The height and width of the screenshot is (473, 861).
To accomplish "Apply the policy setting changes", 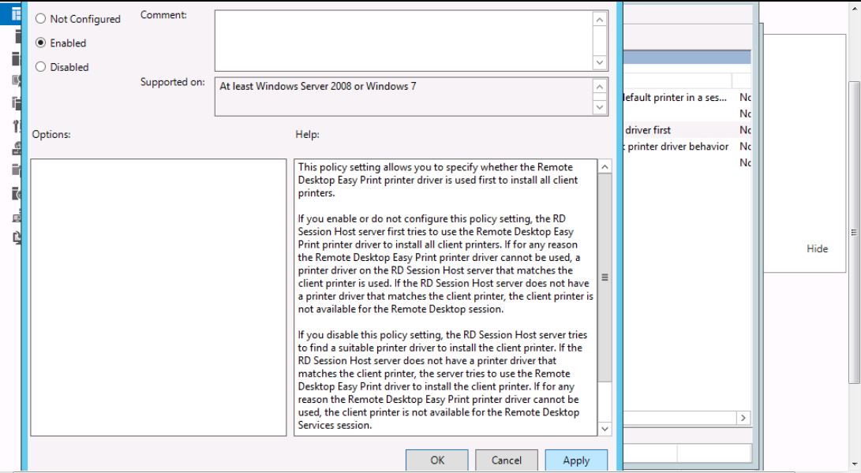I will pos(576,460).
